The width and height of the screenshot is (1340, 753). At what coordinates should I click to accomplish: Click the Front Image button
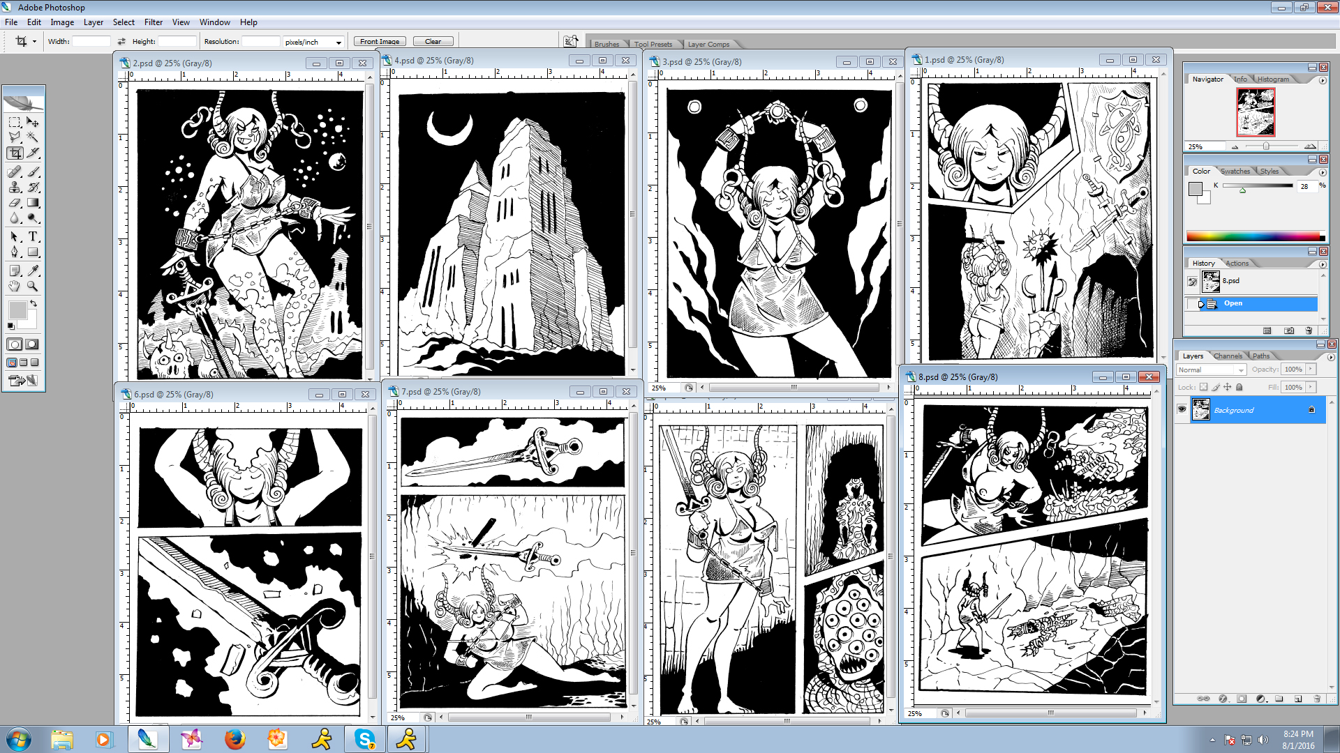coord(380,42)
